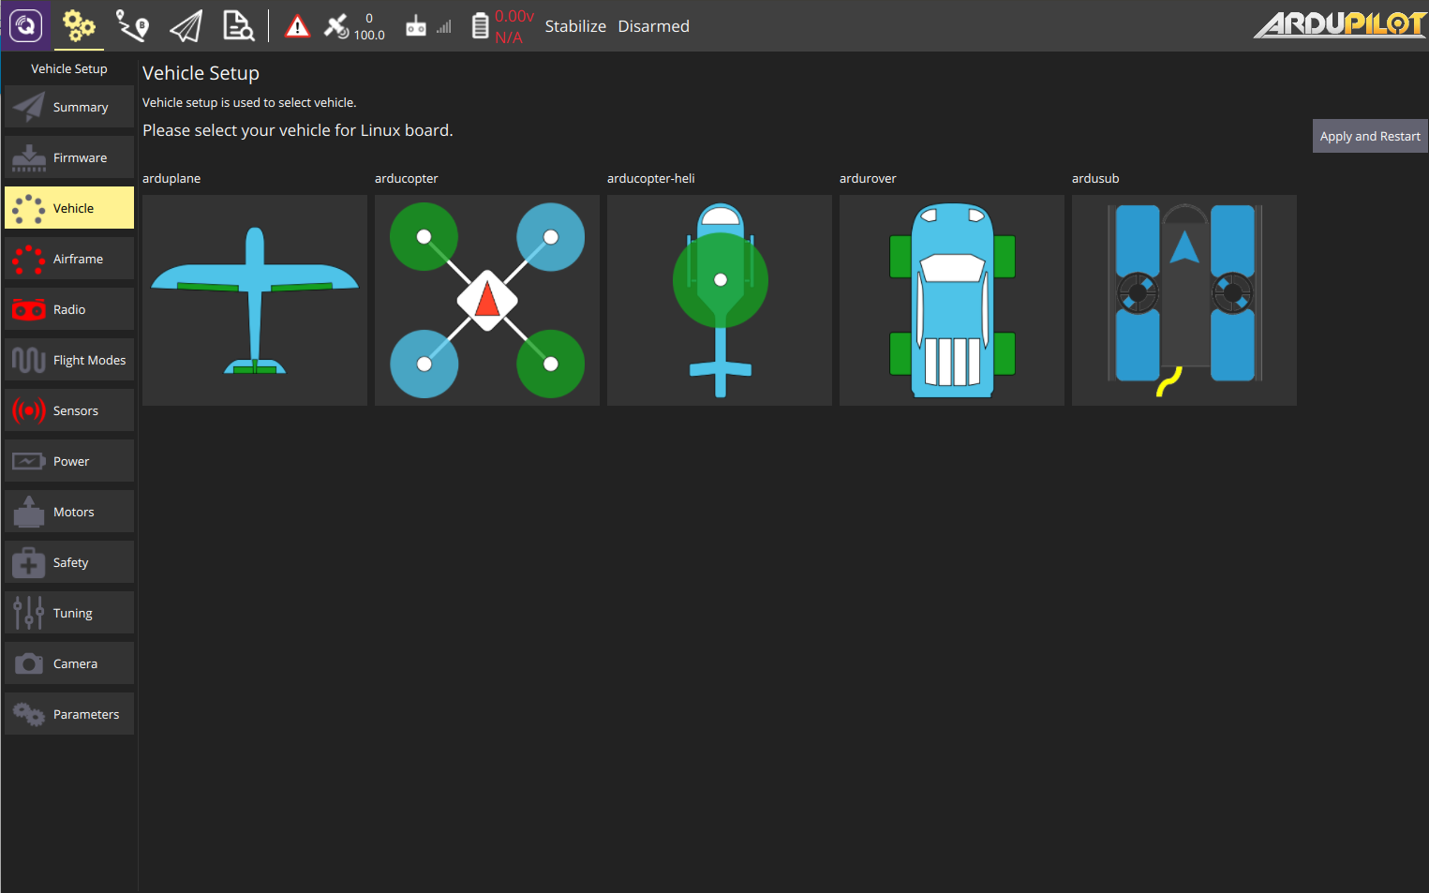The width and height of the screenshot is (1429, 893).
Task: Click the arducopter text label
Action: click(407, 178)
